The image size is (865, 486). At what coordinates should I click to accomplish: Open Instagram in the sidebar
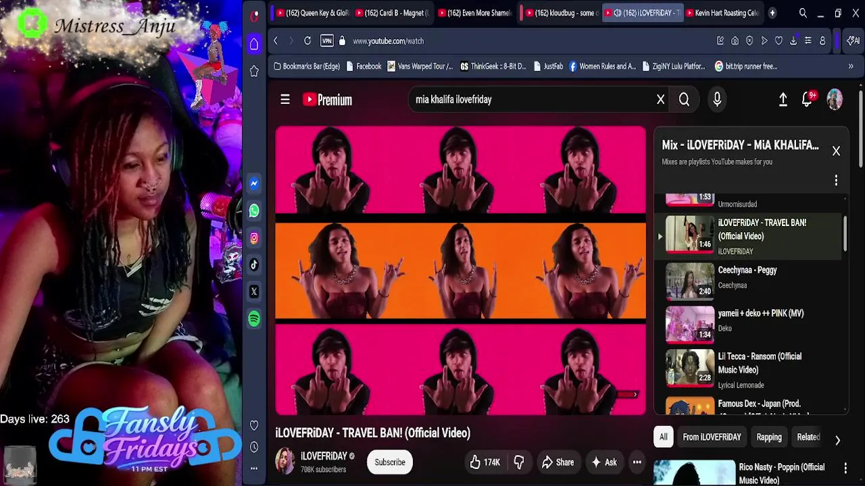pos(254,238)
